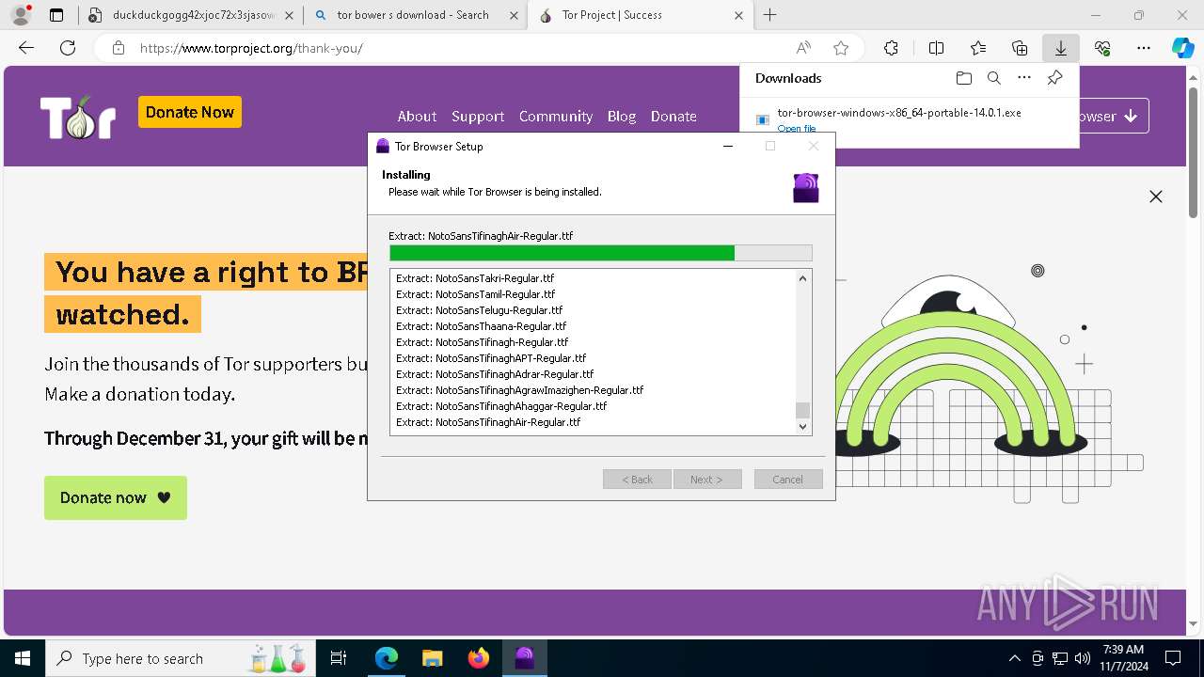1204x677 pixels.
Task: Switch to tor bower s download Search tab
Action: coord(415,15)
